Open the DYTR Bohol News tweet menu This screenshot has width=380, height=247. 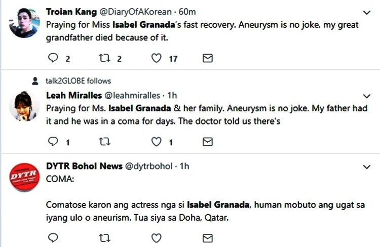pyautogui.click(x=367, y=167)
